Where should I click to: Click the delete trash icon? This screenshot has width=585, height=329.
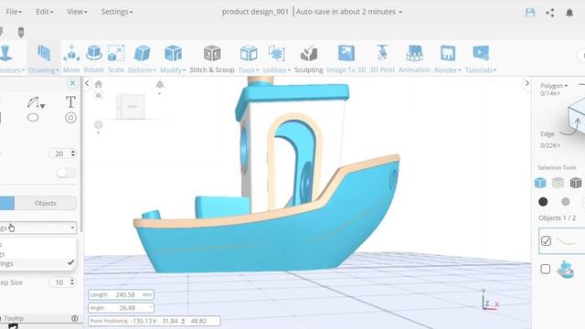[21, 32]
